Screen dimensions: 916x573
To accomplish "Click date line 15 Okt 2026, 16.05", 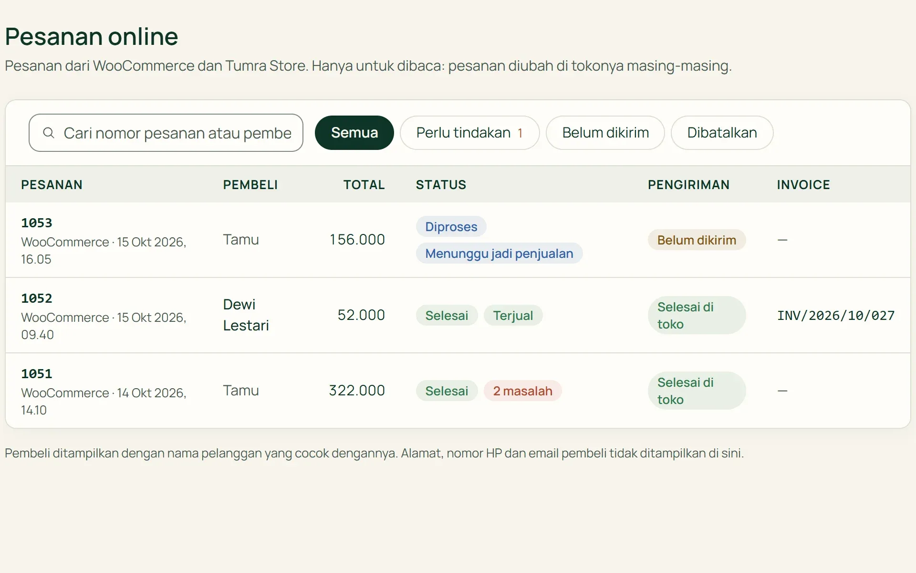I will click(x=104, y=251).
